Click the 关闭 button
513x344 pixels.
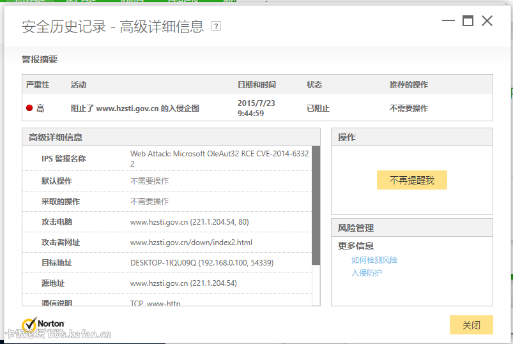pyautogui.click(x=471, y=325)
